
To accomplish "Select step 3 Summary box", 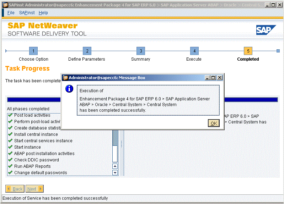I will pyautogui.click(x=141, y=51).
